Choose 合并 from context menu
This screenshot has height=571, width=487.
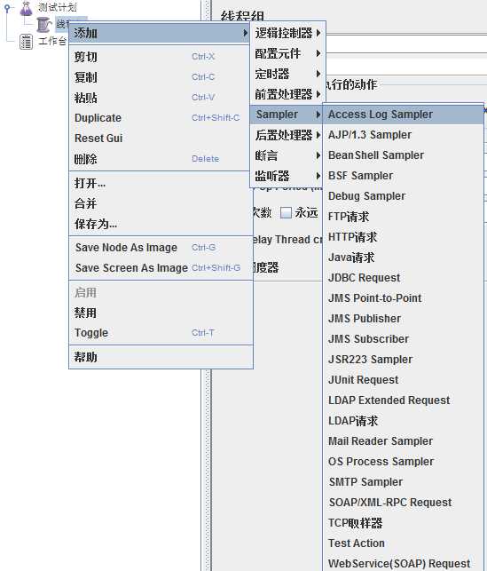161,203
